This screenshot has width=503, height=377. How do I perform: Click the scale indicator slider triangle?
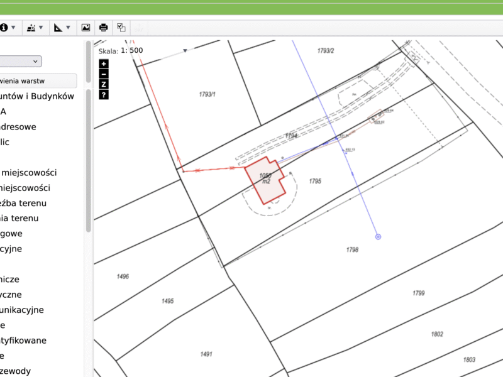coord(185,51)
